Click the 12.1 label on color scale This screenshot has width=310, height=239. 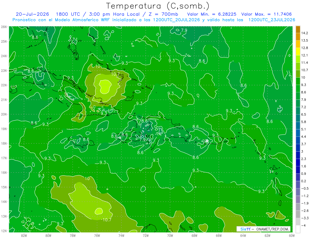tap(305, 55)
